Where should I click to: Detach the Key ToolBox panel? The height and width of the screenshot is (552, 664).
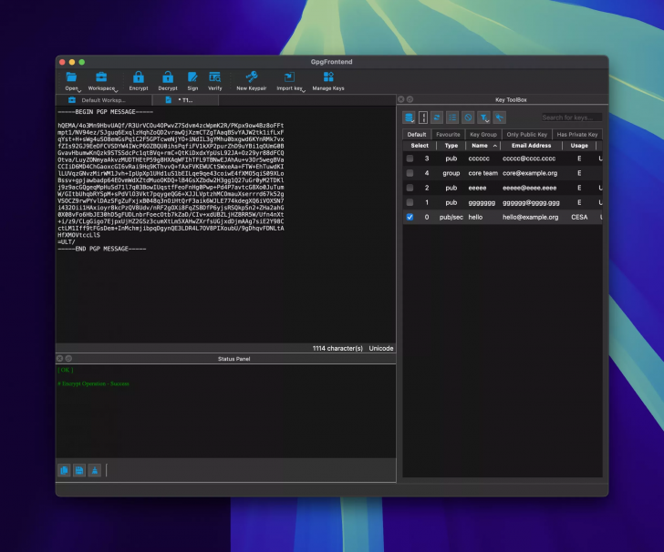point(410,99)
